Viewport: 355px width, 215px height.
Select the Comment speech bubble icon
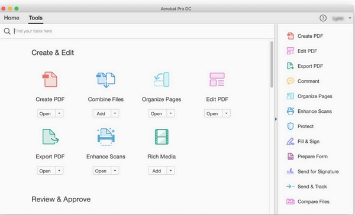tap(291, 81)
